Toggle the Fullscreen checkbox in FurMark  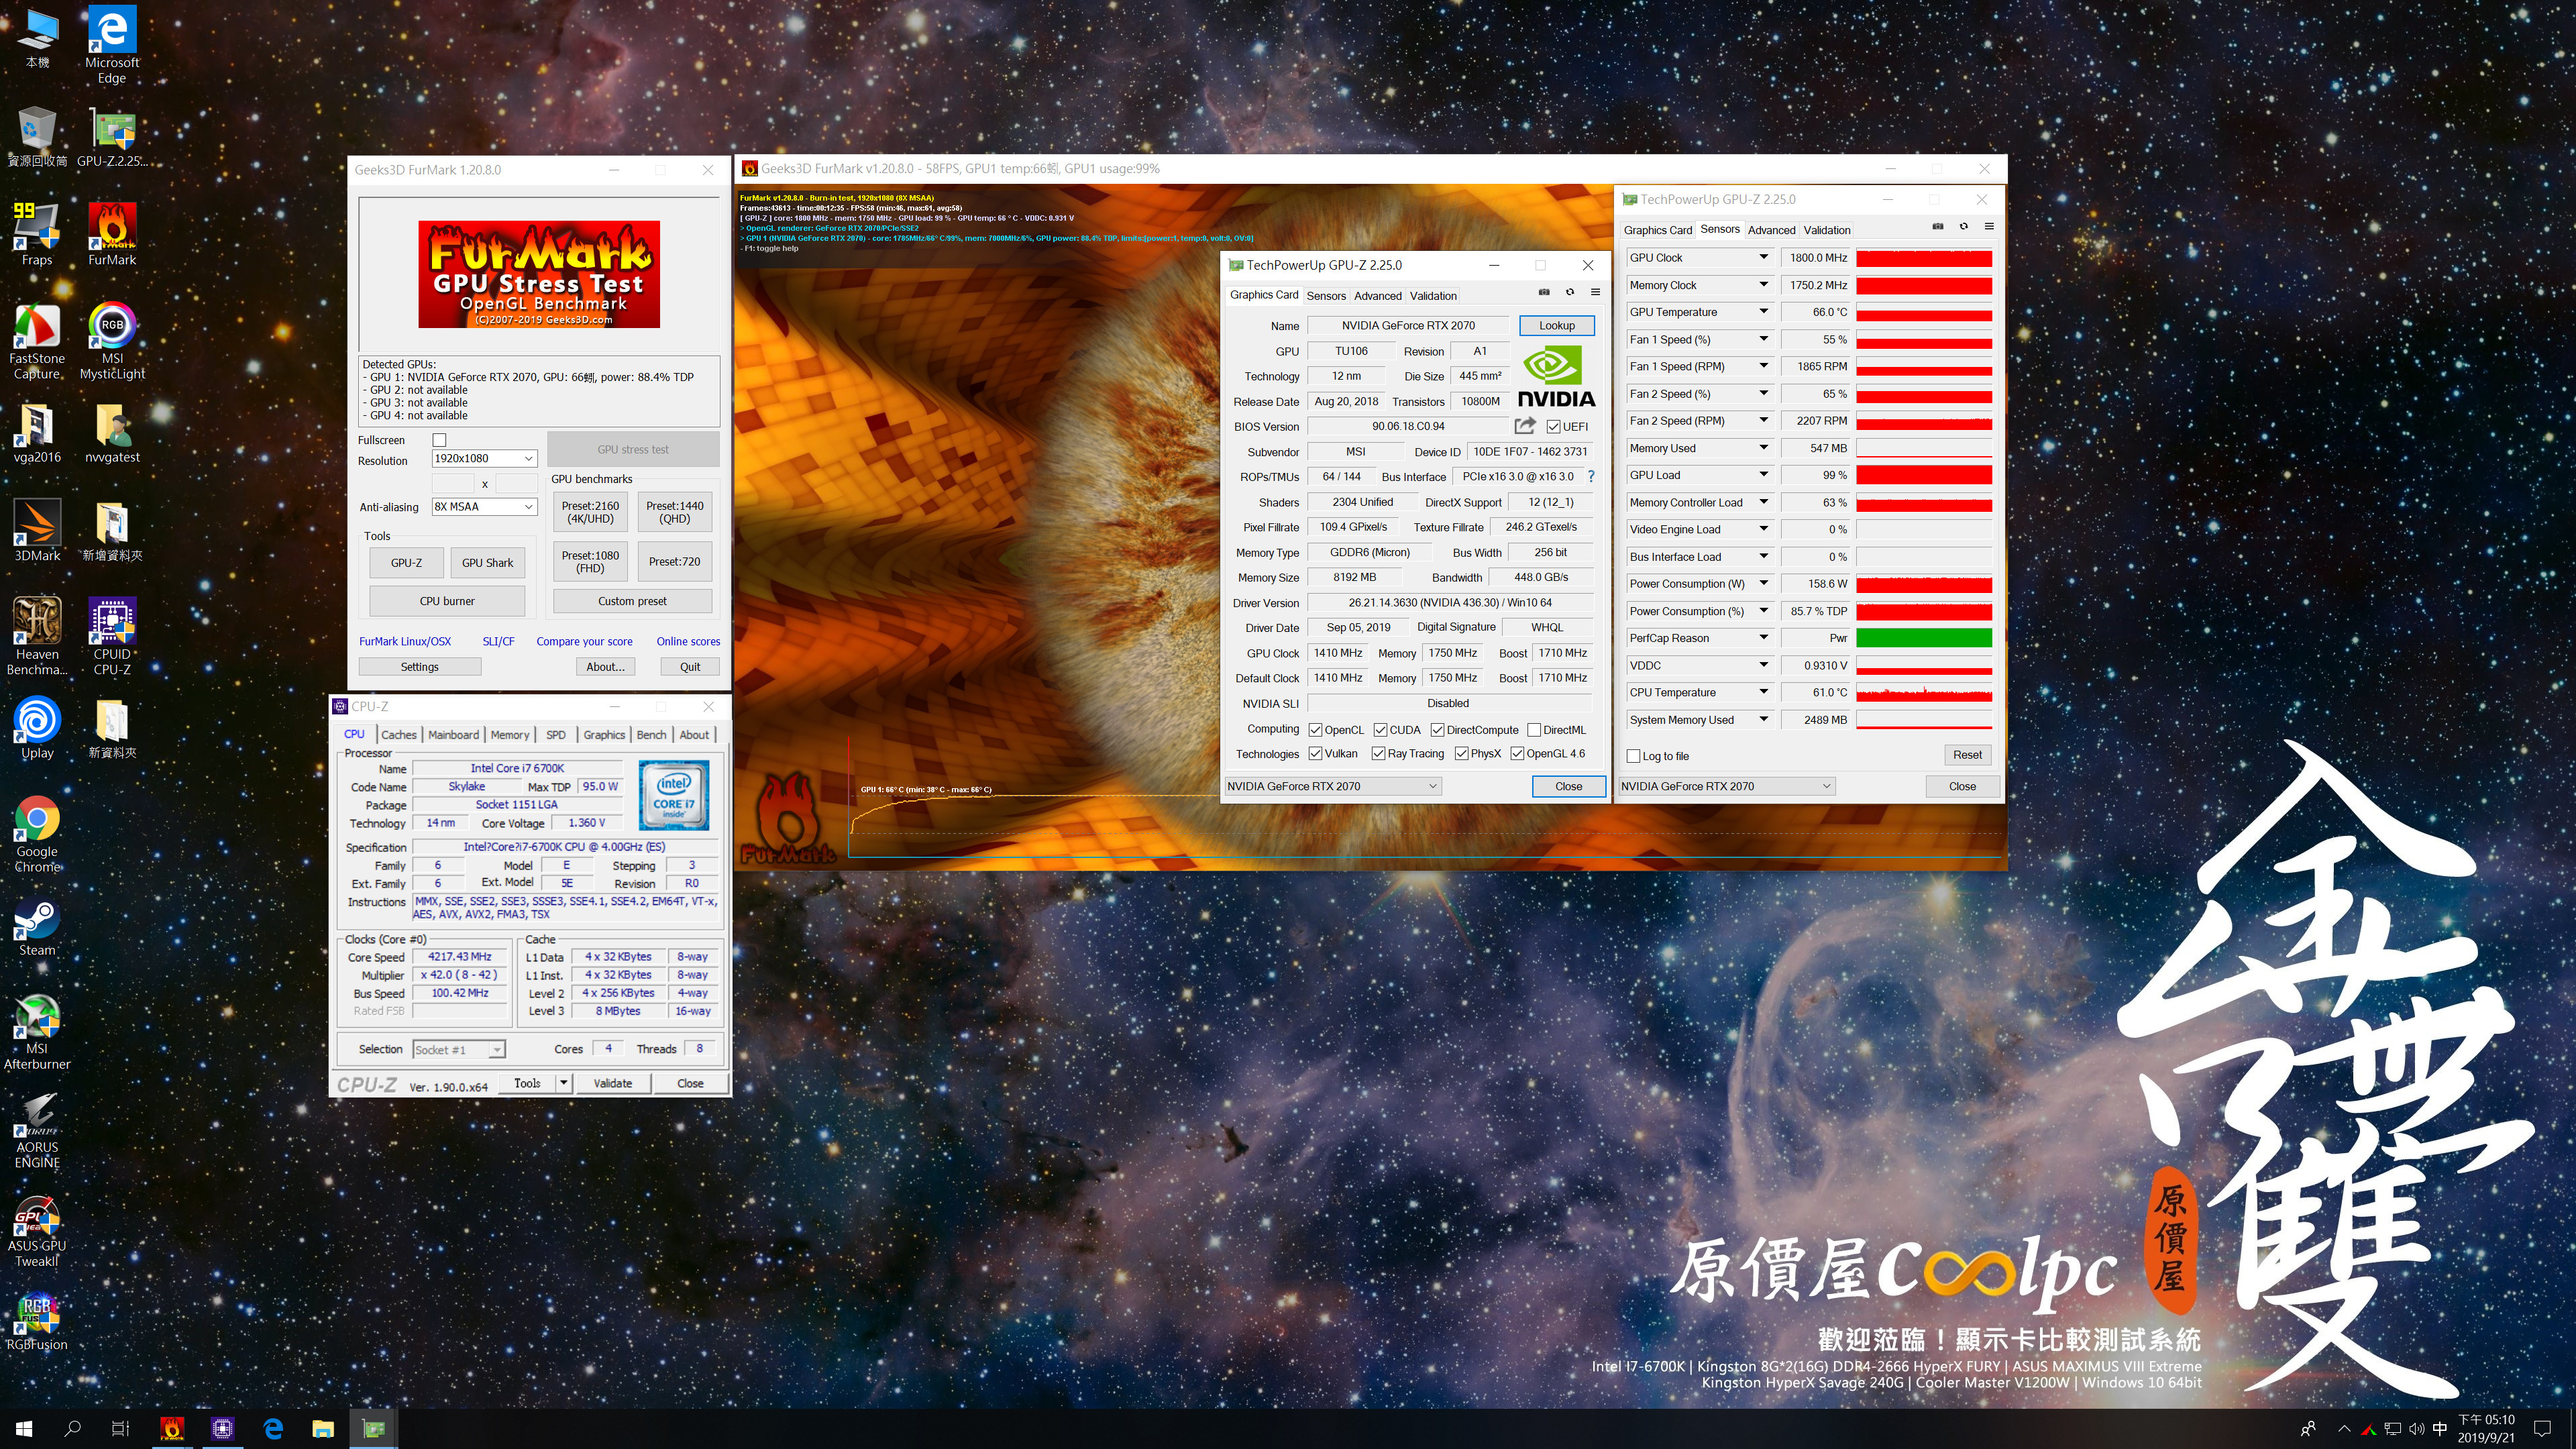(439, 440)
